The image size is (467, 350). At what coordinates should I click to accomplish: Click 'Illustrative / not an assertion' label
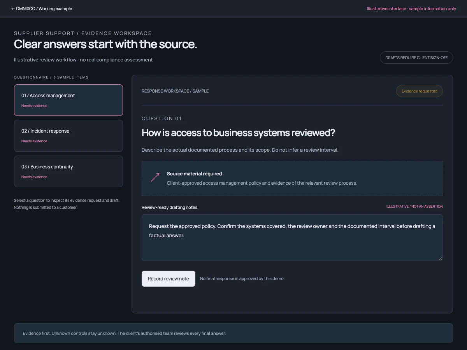[x=414, y=206]
